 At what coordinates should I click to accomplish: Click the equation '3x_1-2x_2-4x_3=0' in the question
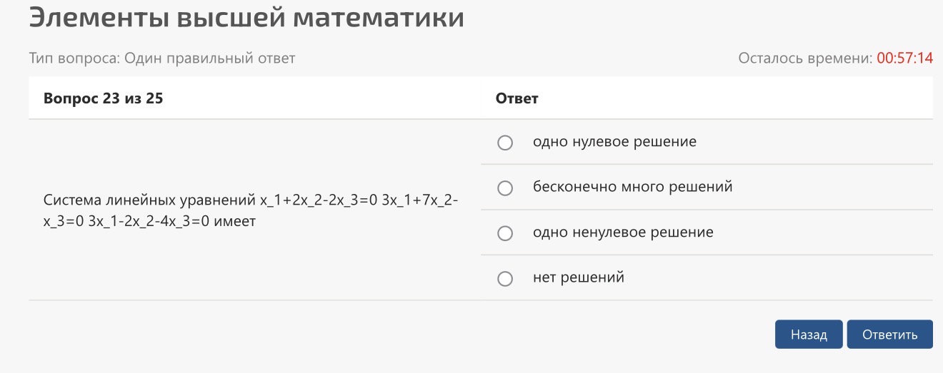[149, 221]
